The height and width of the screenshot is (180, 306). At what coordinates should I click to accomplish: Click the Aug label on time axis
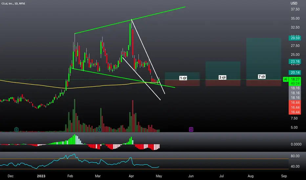(251, 176)
